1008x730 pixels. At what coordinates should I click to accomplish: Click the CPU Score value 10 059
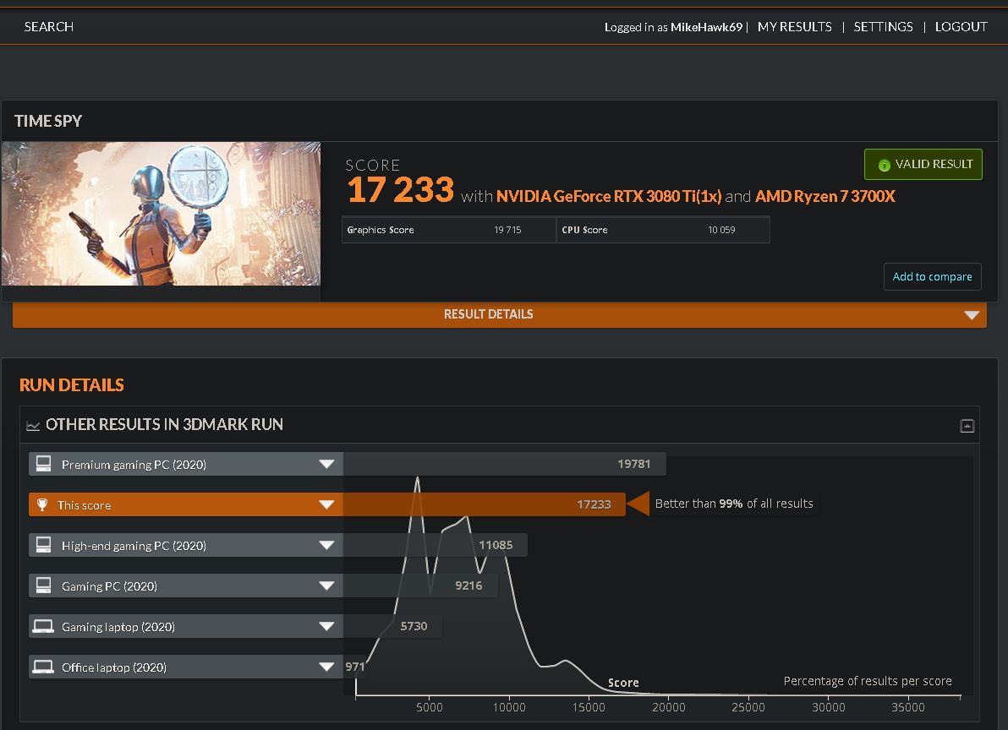point(721,230)
